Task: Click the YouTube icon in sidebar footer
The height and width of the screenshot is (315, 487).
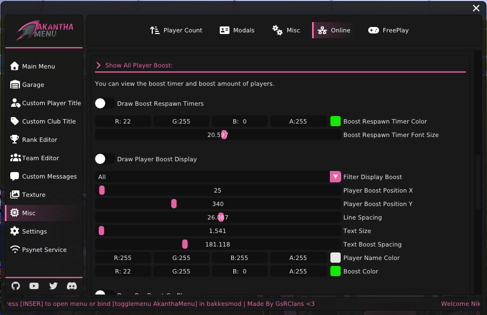Action: (x=34, y=286)
